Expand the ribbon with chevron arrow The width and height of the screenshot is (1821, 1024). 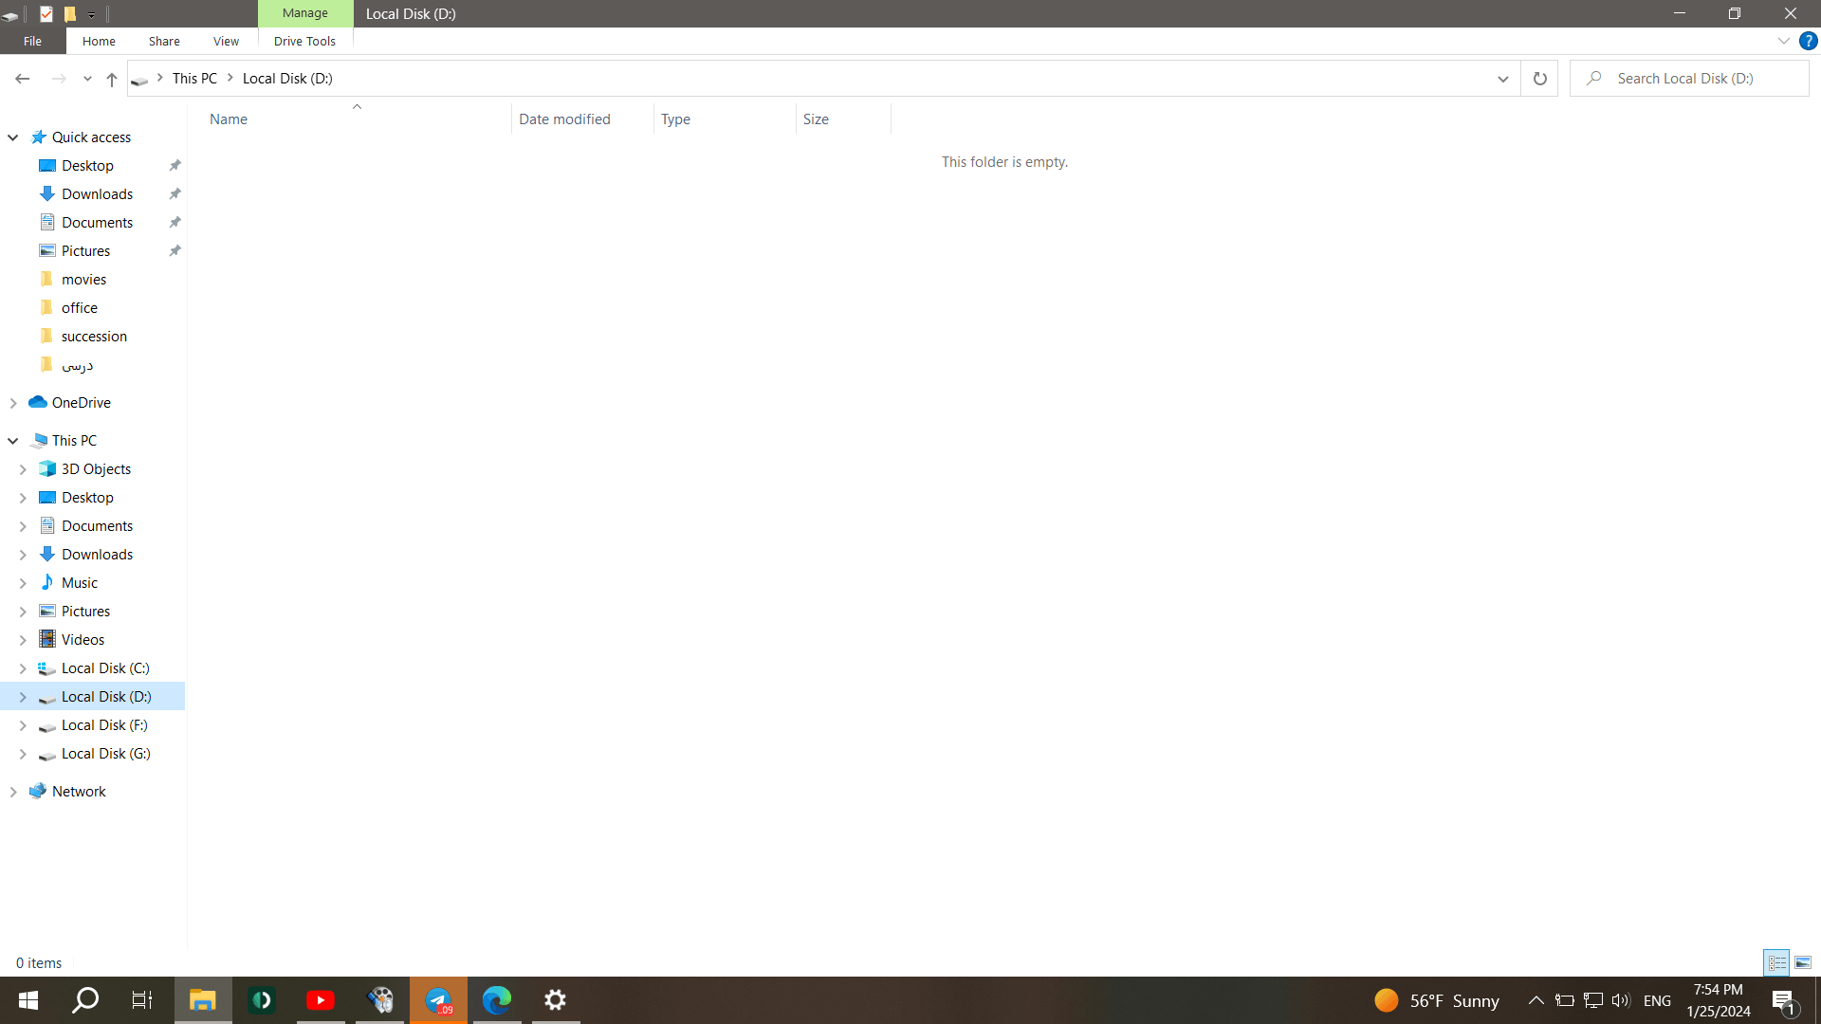(x=1783, y=41)
